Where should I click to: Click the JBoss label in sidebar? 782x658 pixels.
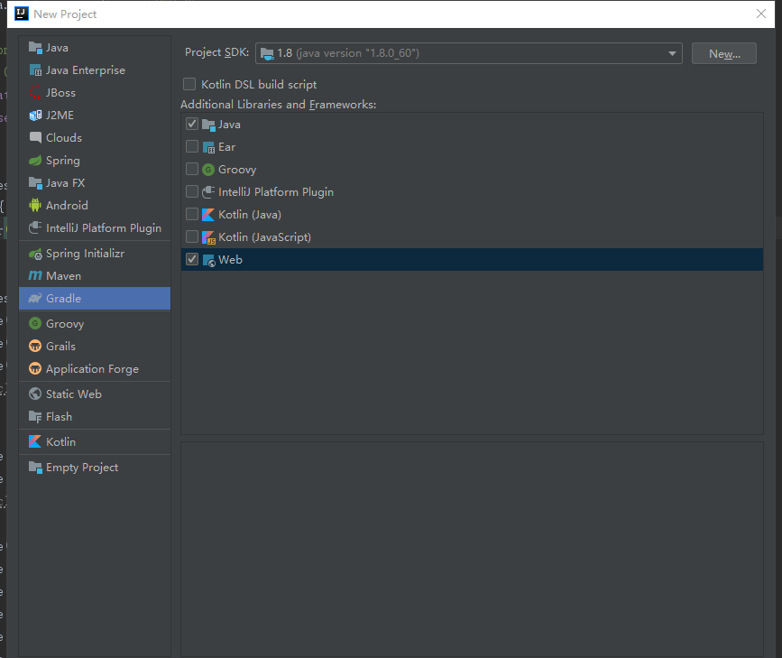pyautogui.click(x=60, y=93)
